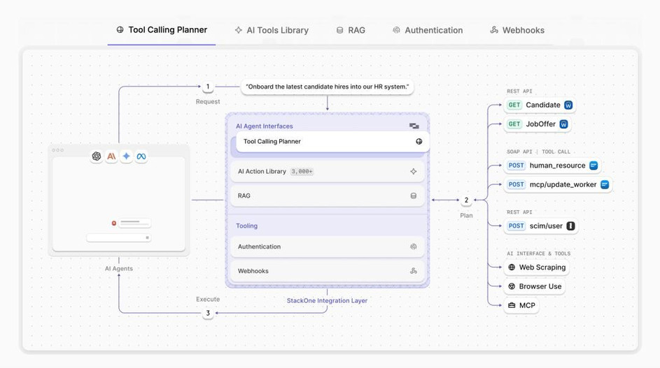Click the Execute label
Image resolution: width=660 pixels, height=368 pixels.
[x=208, y=299]
